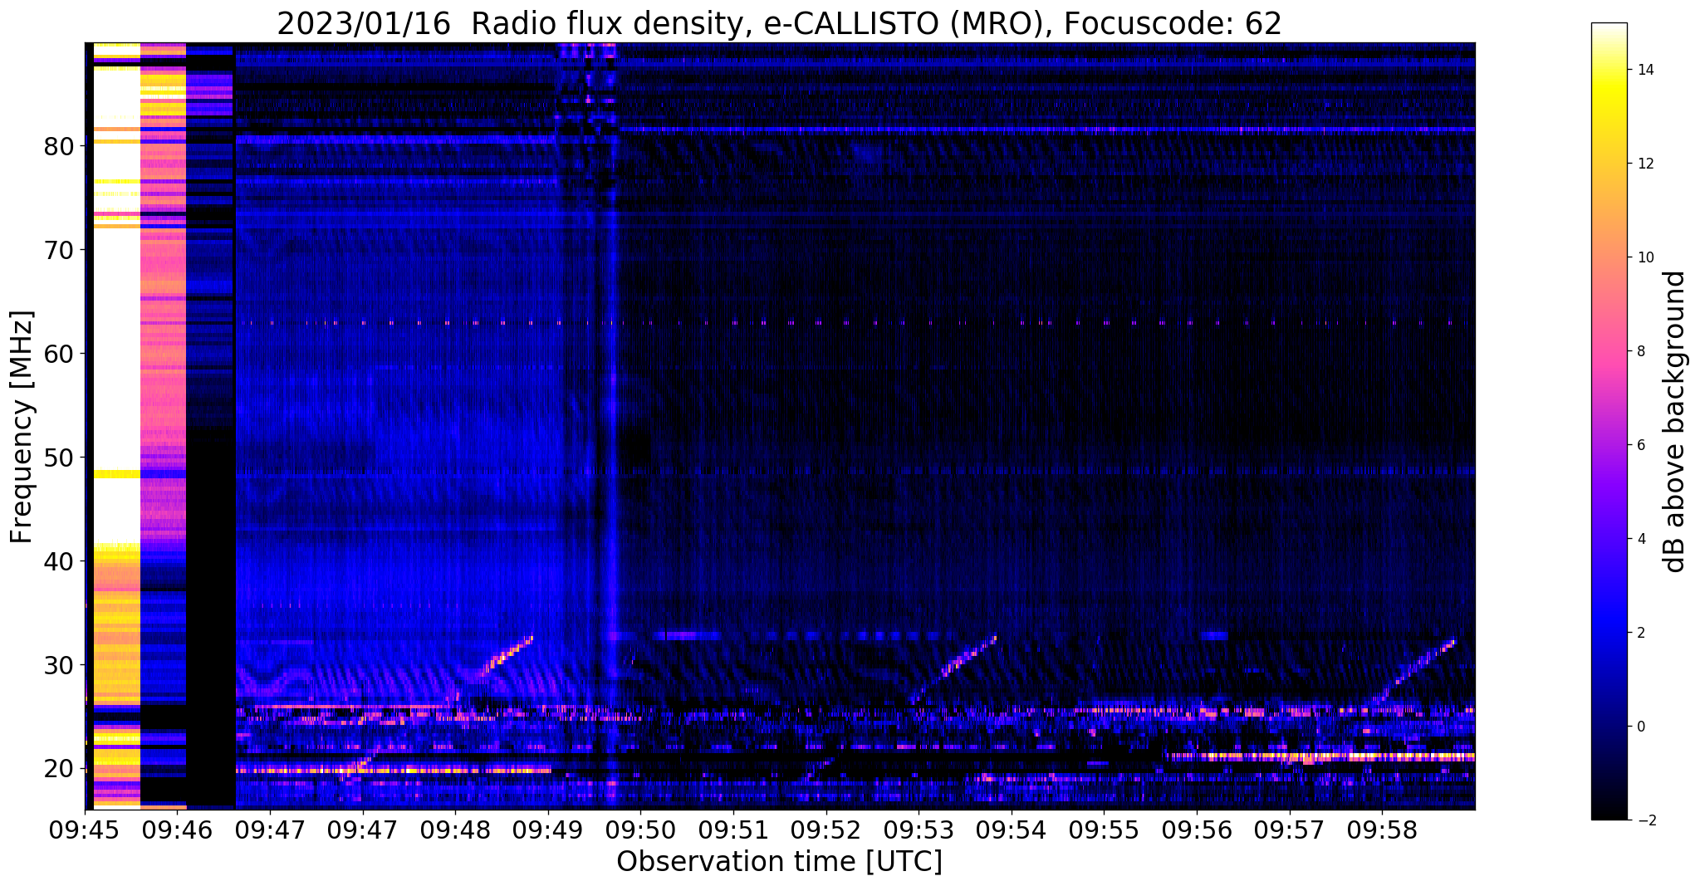Click the 09:53 time tick label
This screenshot has height=886, width=1700.
(919, 830)
